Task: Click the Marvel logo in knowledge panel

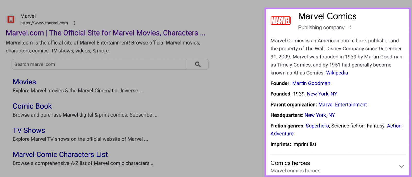Action: [281, 21]
